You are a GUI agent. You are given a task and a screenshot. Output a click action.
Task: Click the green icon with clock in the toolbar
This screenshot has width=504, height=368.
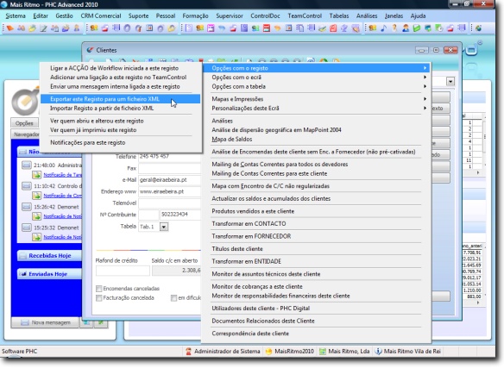tap(439, 28)
